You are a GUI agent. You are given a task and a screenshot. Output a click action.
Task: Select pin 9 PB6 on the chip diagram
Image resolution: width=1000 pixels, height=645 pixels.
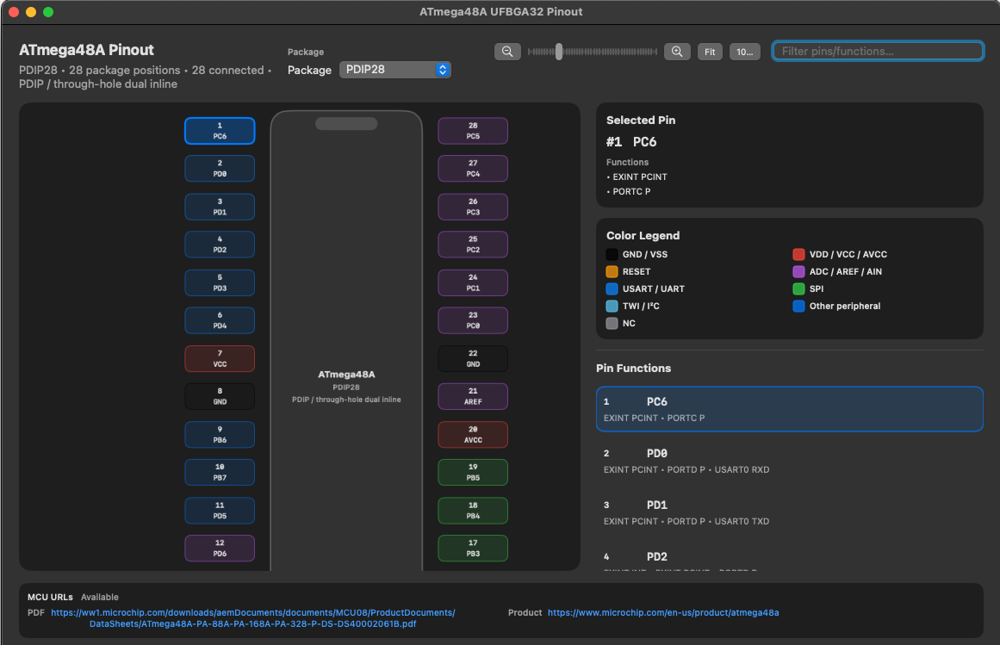(220, 434)
